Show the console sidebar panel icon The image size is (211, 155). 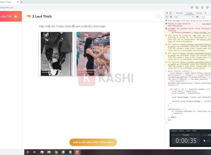point(167,17)
